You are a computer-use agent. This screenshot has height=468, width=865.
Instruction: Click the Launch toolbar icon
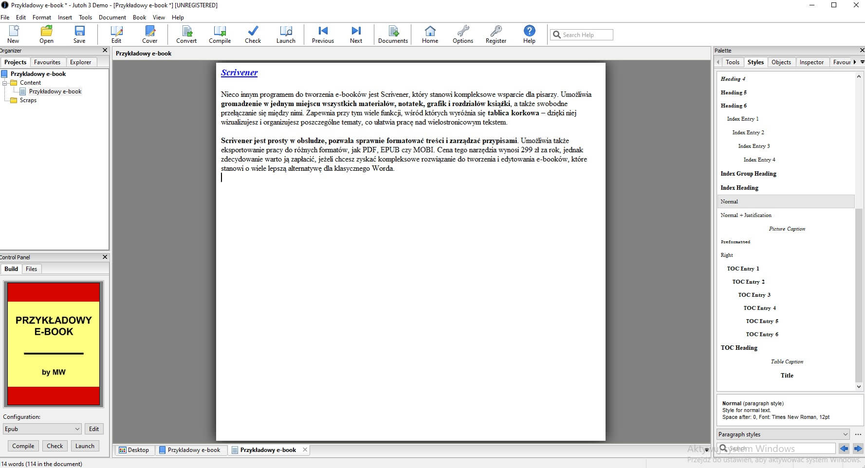coord(286,35)
